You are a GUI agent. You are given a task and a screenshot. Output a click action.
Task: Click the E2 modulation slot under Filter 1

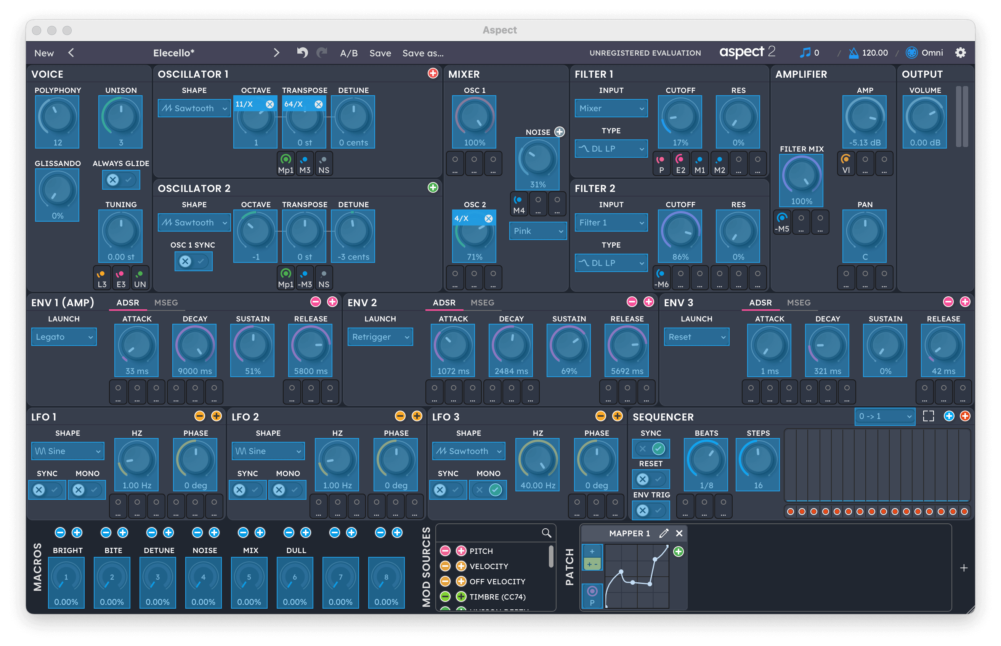680,163
